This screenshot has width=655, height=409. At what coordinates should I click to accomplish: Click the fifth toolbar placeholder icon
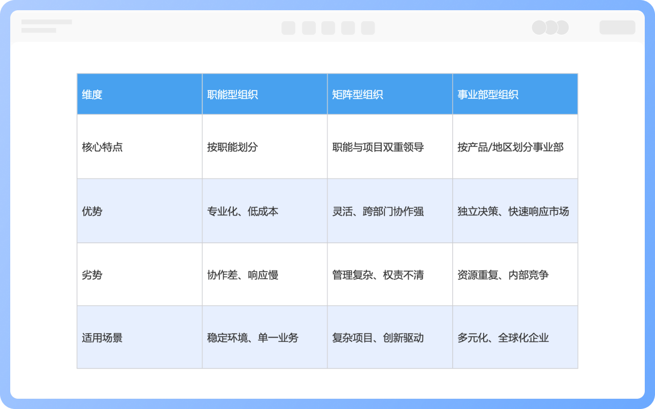[x=368, y=28]
